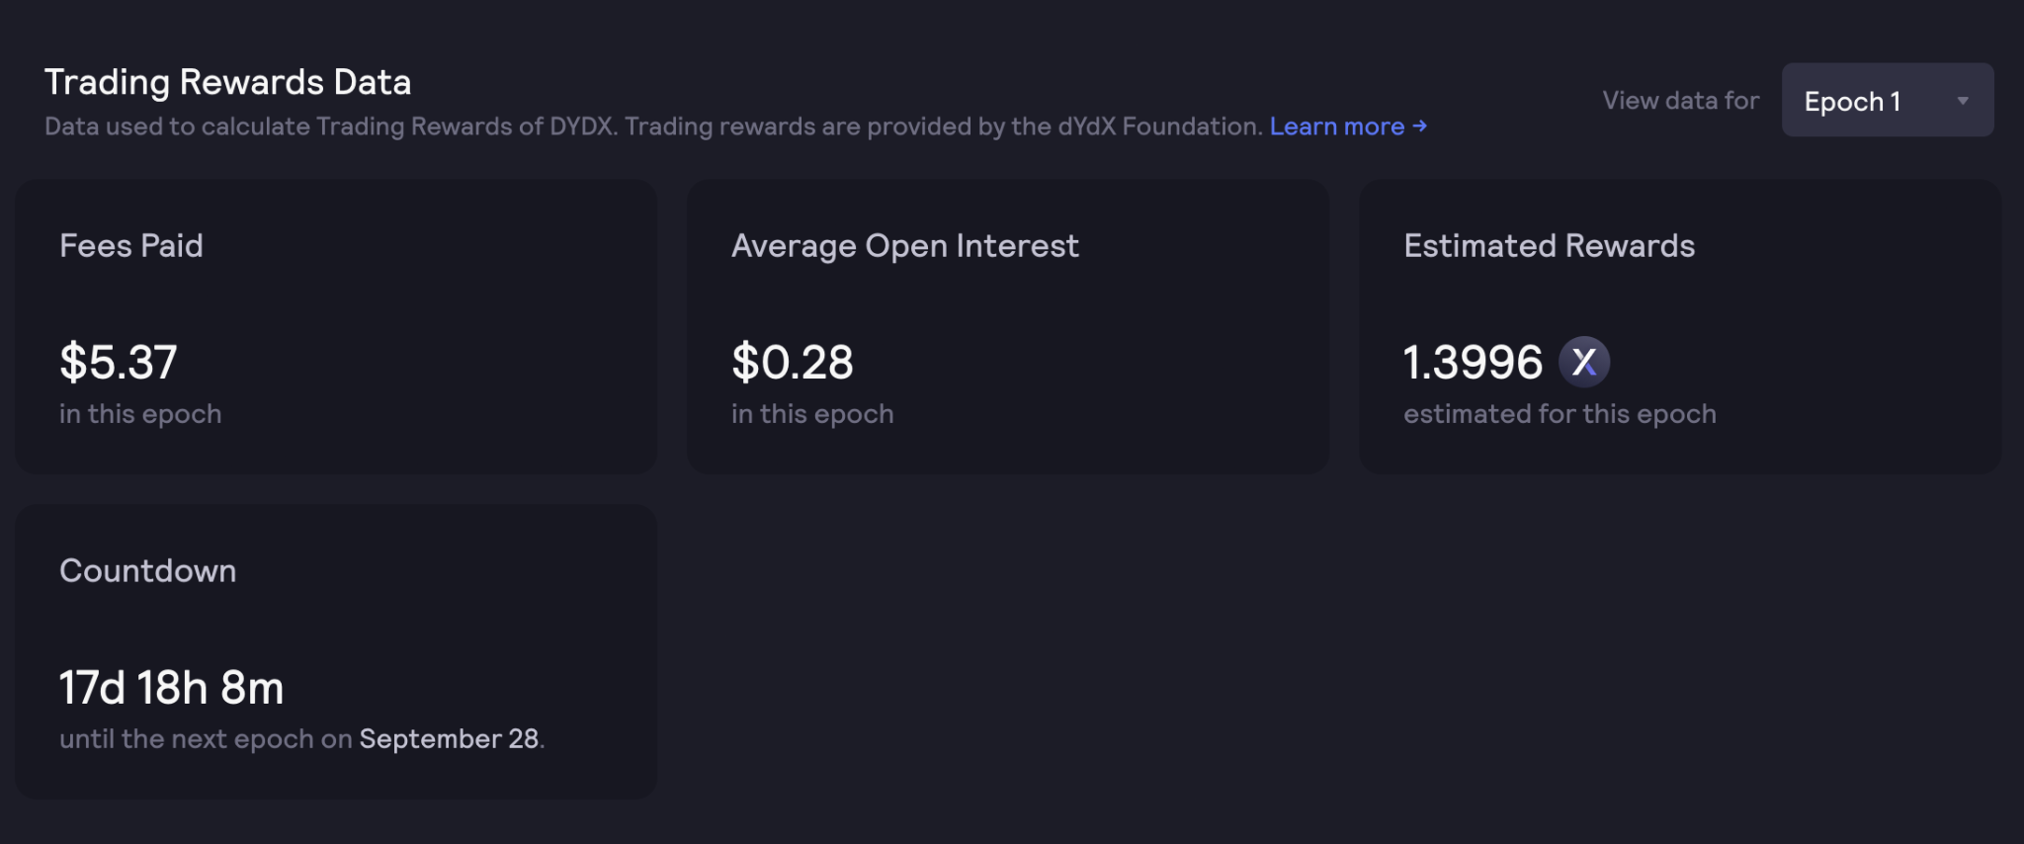The height and width of the screenshot is (844, 2024).
Task: Click the $0.28 open interest value
Action: pyautogui.click(x=792, y=362)
